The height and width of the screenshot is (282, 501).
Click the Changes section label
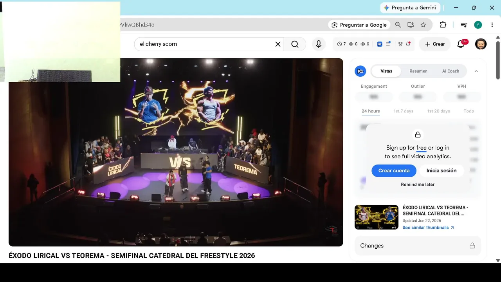372,246
